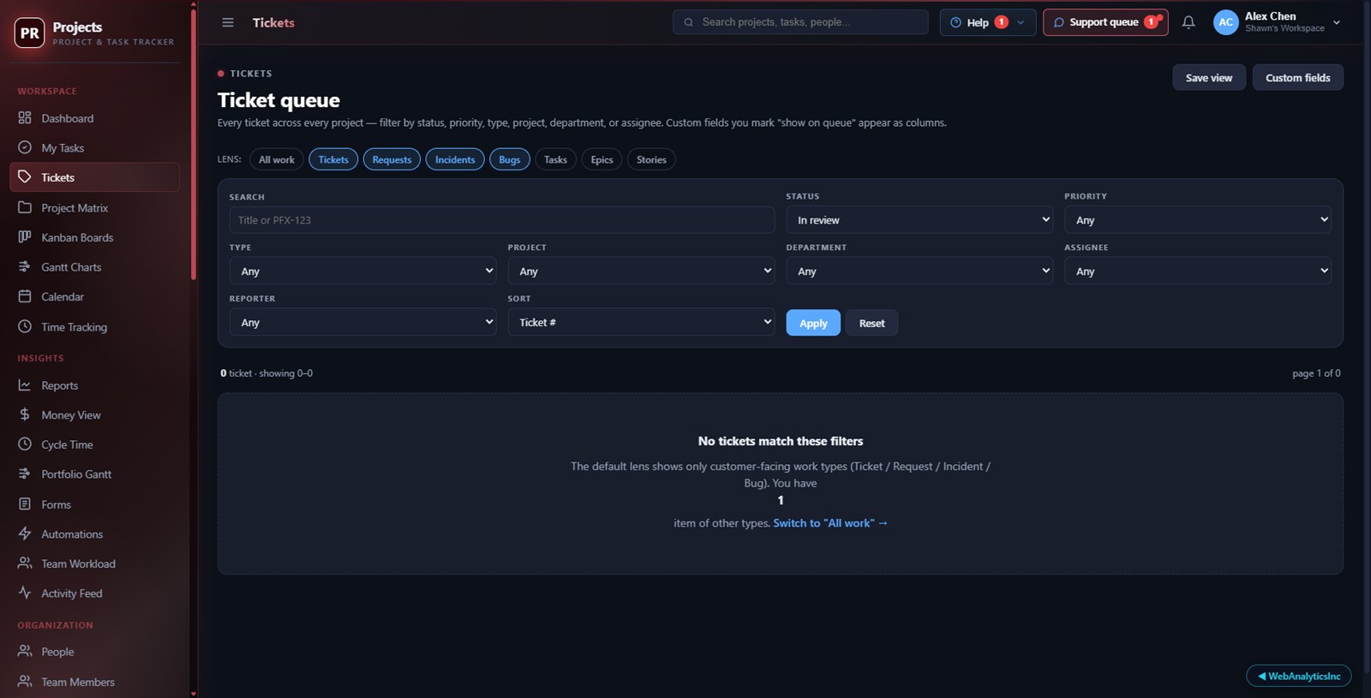The width and height of the screenshot is (1371, 698).
Task: Toggle the Incidents lens chip
Action: [455, 159]
